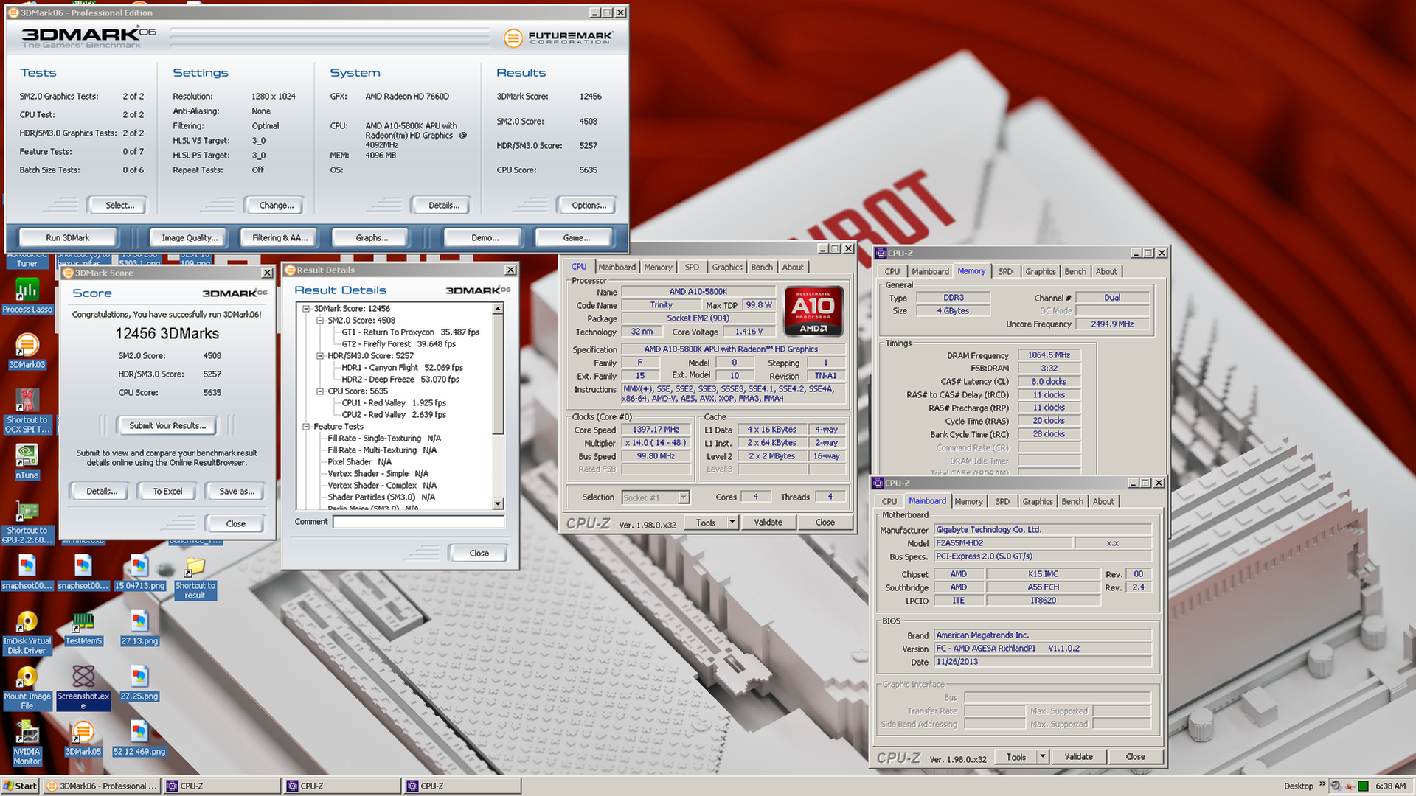
Task: Open the Shortcut to OCX SPI icon
Action: 27,411
